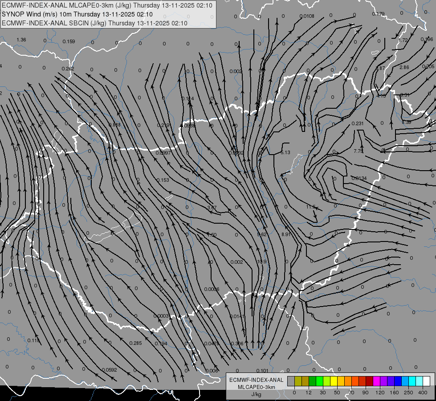The image size is (436, 401).
Task: Click the map value 1.50
Action: [212, 235]
